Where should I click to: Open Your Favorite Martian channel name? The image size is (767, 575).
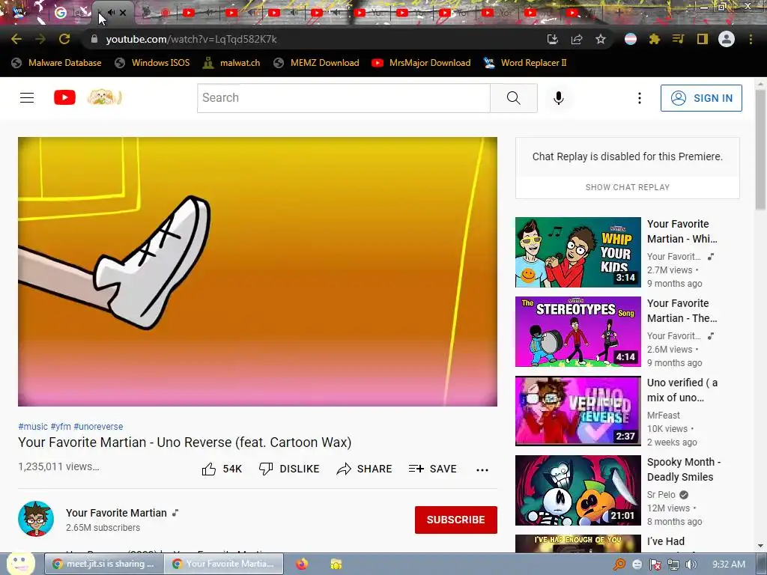tap(116, 513)
